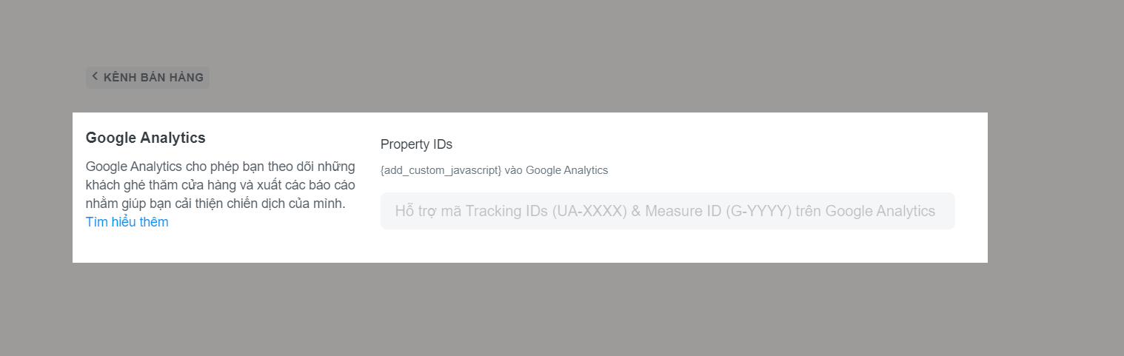Click the back chevron beside KÊNH BÁN HÀNG
The image size is (1124, 356).
[95, 76]
